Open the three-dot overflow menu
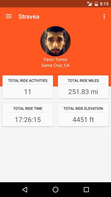Image resolution: width=111 pixels, height=197 pixels. coord(104,16)
